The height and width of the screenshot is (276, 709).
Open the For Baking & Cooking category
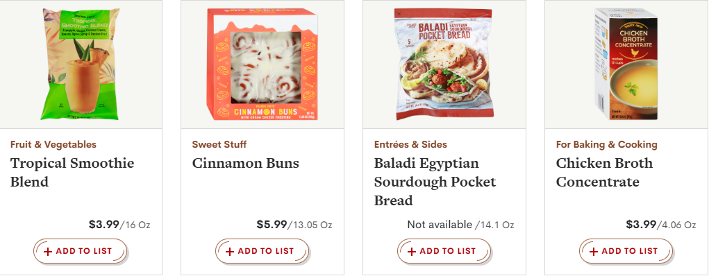pos(607,144)
